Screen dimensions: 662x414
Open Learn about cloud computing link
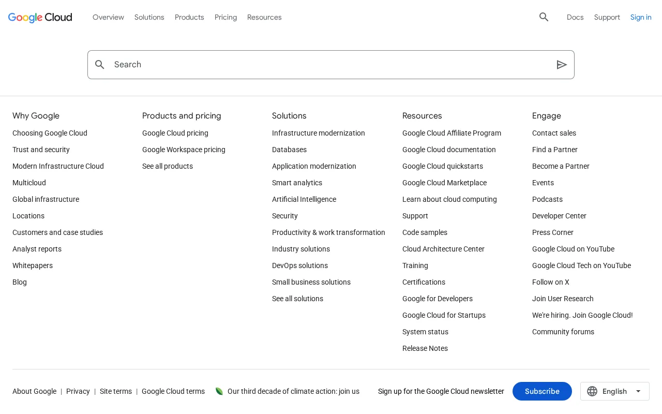tap(449, 199)
